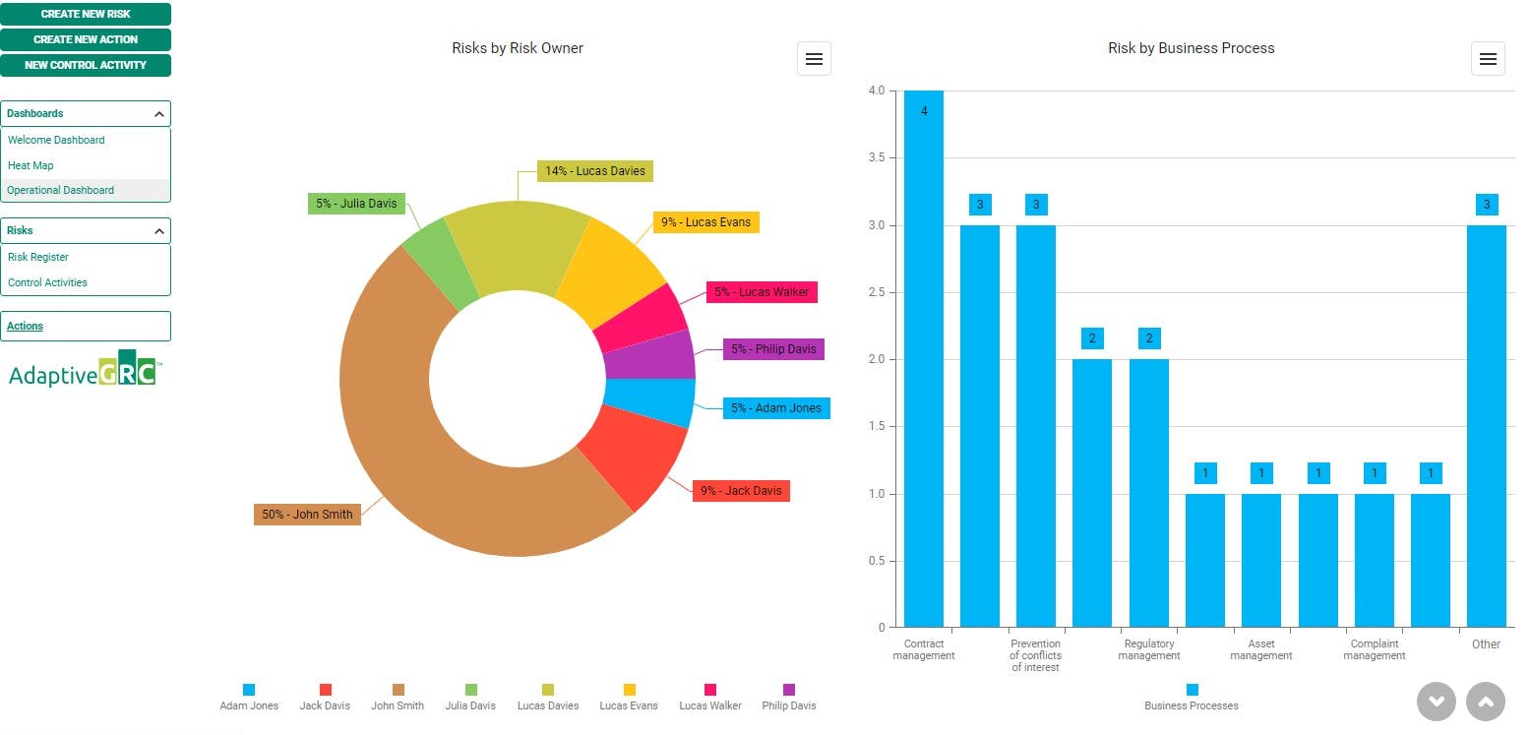Select the Lucas Davies olive donut slice
Viewport: 1531px width, 735px height.
517,246
